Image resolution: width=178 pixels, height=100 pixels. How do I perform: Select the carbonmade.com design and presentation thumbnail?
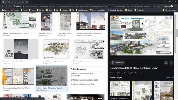(91, 21)
